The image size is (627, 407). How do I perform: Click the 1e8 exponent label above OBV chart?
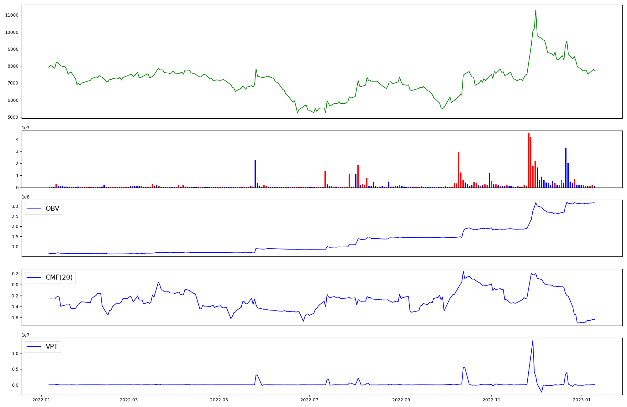(25, 197)
